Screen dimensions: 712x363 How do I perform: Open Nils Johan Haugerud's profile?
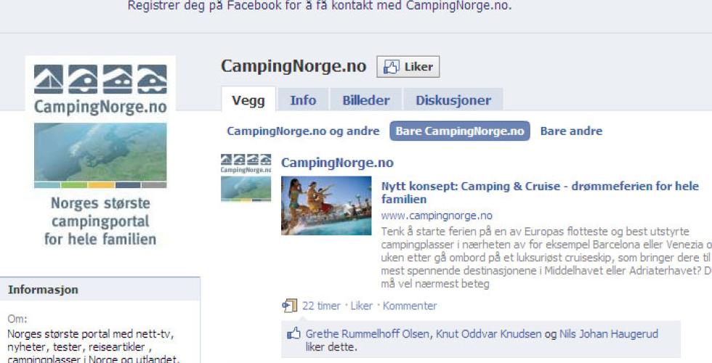pos(609,335)
